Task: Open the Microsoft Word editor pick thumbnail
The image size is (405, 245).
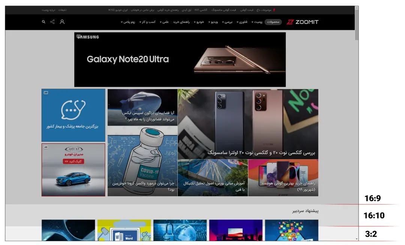Action: [124, 230]
